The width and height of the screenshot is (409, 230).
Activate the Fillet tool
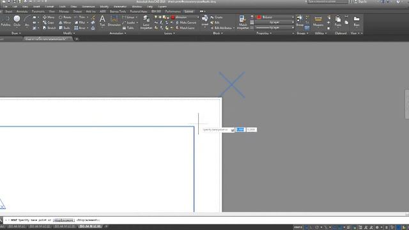tap(80, 22)
